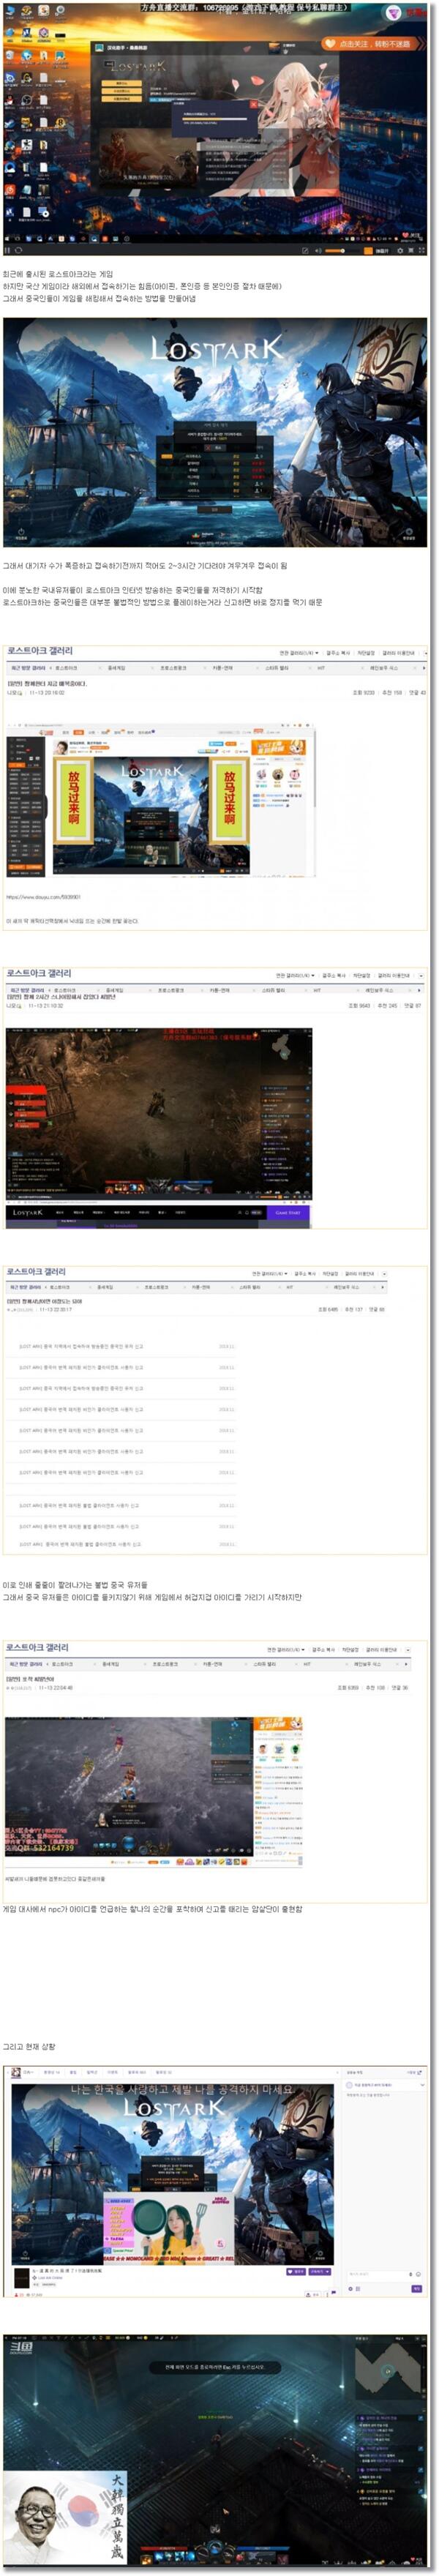Viewport: 439px width, 2576px height.
Task: Select 중세게임 in nav above the douyu post
Action: click(x=117, y=668)
